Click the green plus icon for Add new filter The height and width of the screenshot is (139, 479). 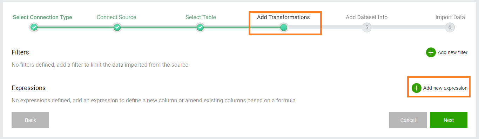click(431, 52)
